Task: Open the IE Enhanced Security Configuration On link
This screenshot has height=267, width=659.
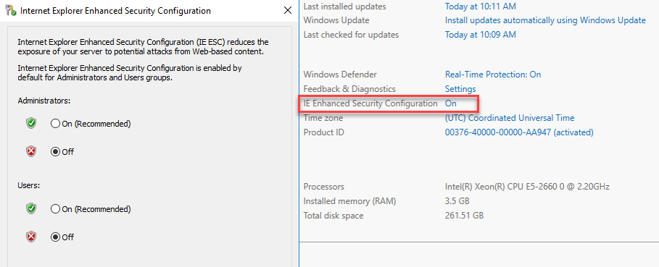Action: point(450,103)
